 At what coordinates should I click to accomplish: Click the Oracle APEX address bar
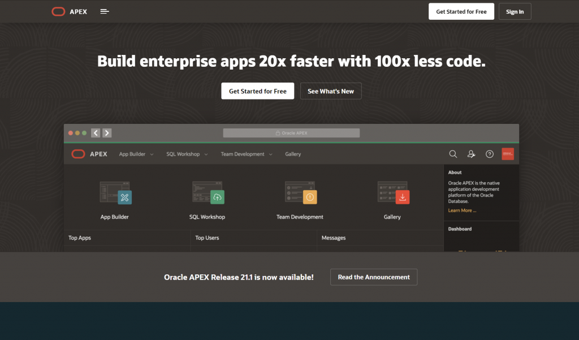tap(291, 133)
